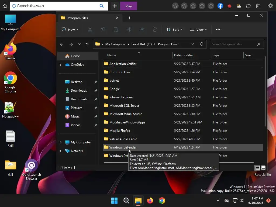276x207 pixels.
Task: Go forward with the right arrow
Action: point(71,44)
